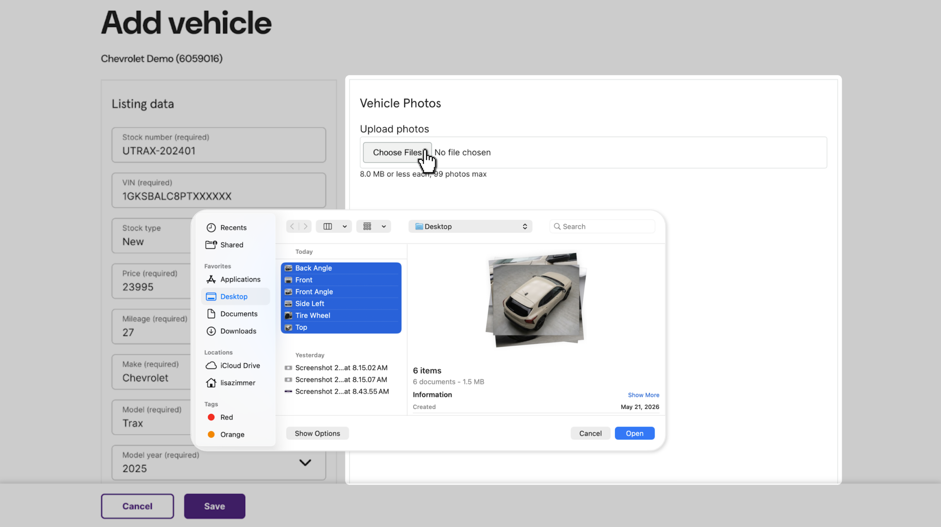Open the grouping options dropdown chevron
This screenshot has height=527, width=941.
tap(384, 227)
